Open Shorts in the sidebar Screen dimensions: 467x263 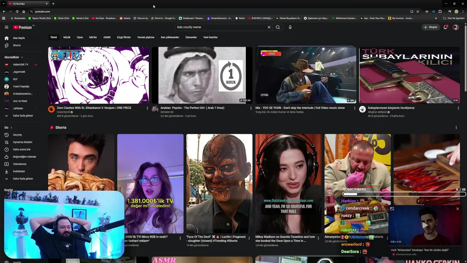pyautogui.click(x=16, y=45)
